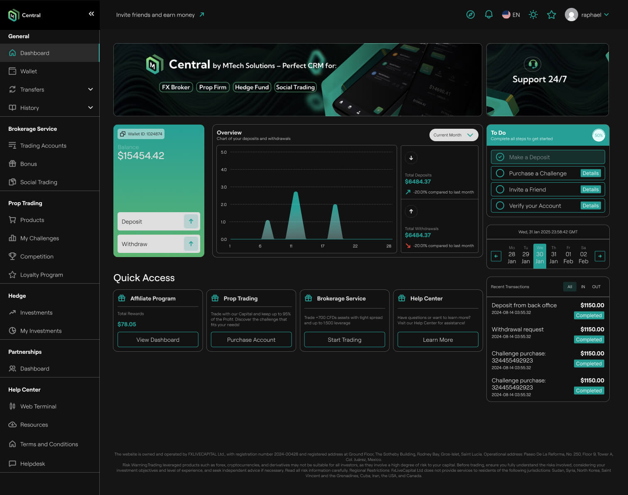Click the compass explore icon in the header
The image size is (628, 495).
click(470, 15)
